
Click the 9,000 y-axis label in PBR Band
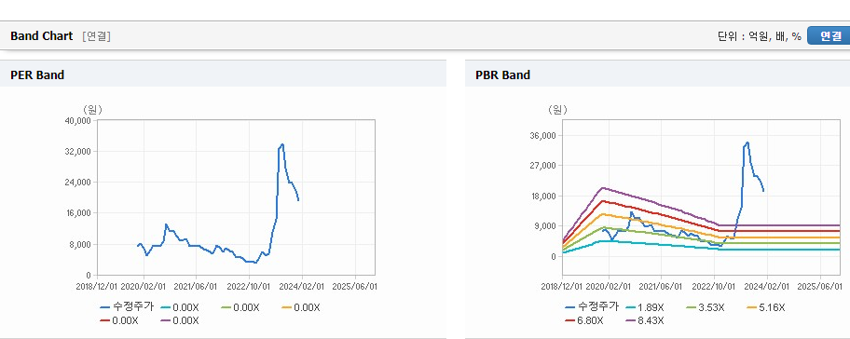544,226
